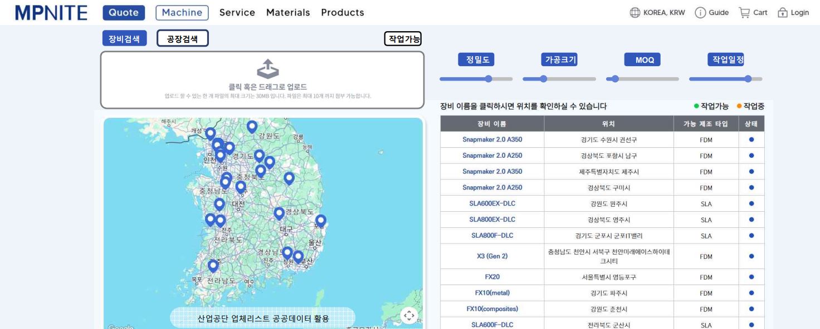Screen dimensions: 820x329
Task: Click status dot in the FX20 row
Action: coord(751,277)
